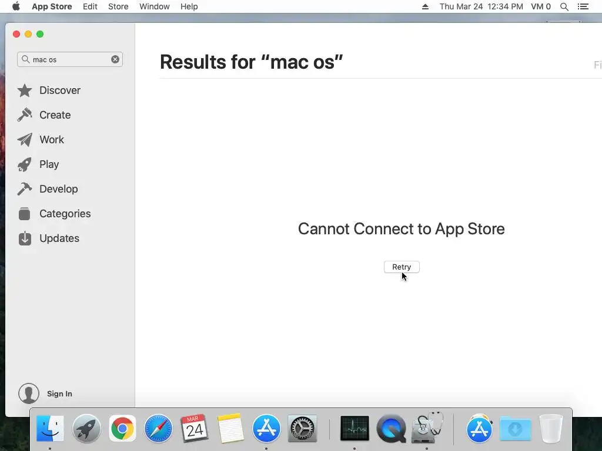
Task: Zoom the App Store window with green button
Action: pyautogui.click(x=40, y=34)
